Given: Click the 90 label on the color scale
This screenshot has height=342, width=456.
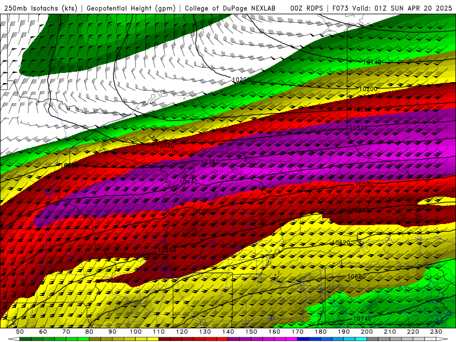Looking at the screenshot, I should tap(112, 332).
